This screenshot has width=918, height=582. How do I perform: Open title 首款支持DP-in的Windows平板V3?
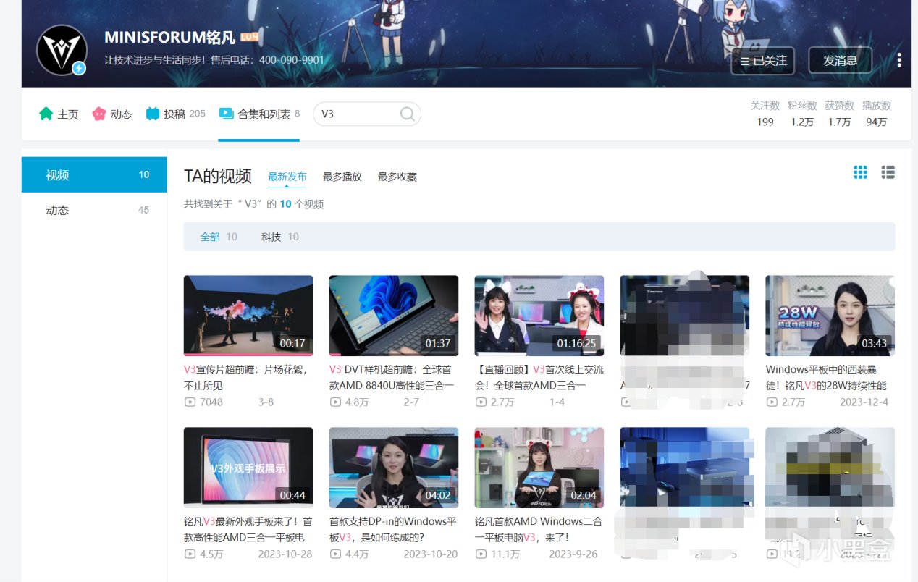tap(393, 529)
